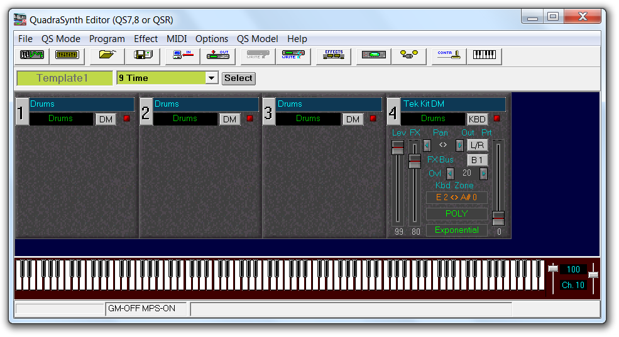Viewport: 619px width, 337px height.
Task: Click the pan right arrow in slot 4
Action: tap(459, 145)
